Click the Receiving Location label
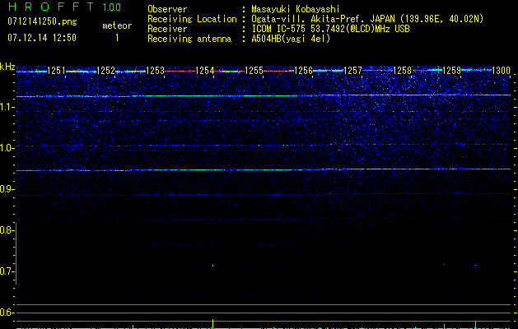Image resolution: width=518 pixels, height=329 pixels. (x=192, y=19)
